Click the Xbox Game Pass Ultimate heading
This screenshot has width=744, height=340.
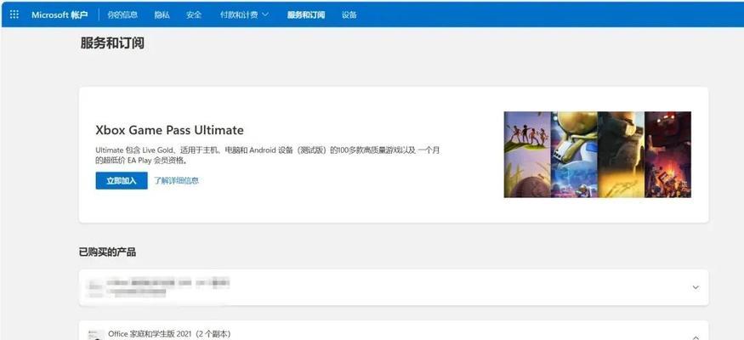point(169,130)
